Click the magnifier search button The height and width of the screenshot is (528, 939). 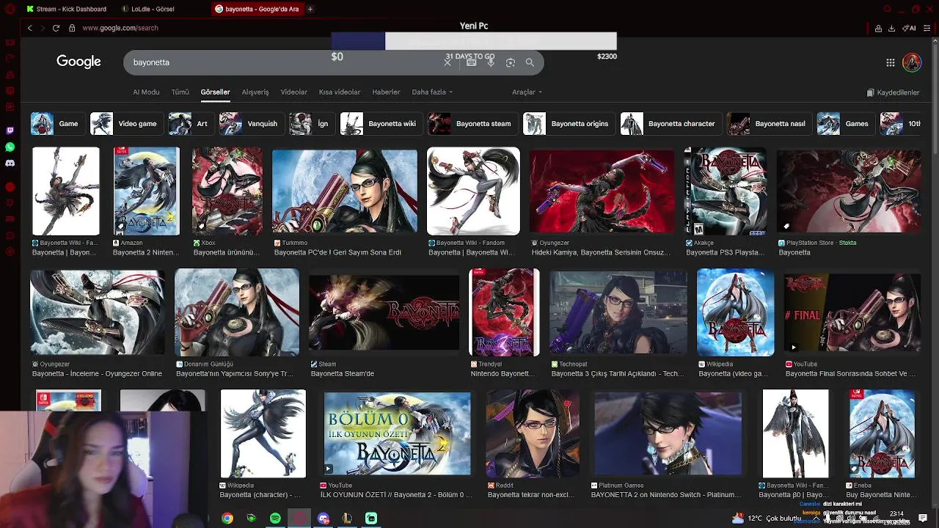[x=530, y=62]
